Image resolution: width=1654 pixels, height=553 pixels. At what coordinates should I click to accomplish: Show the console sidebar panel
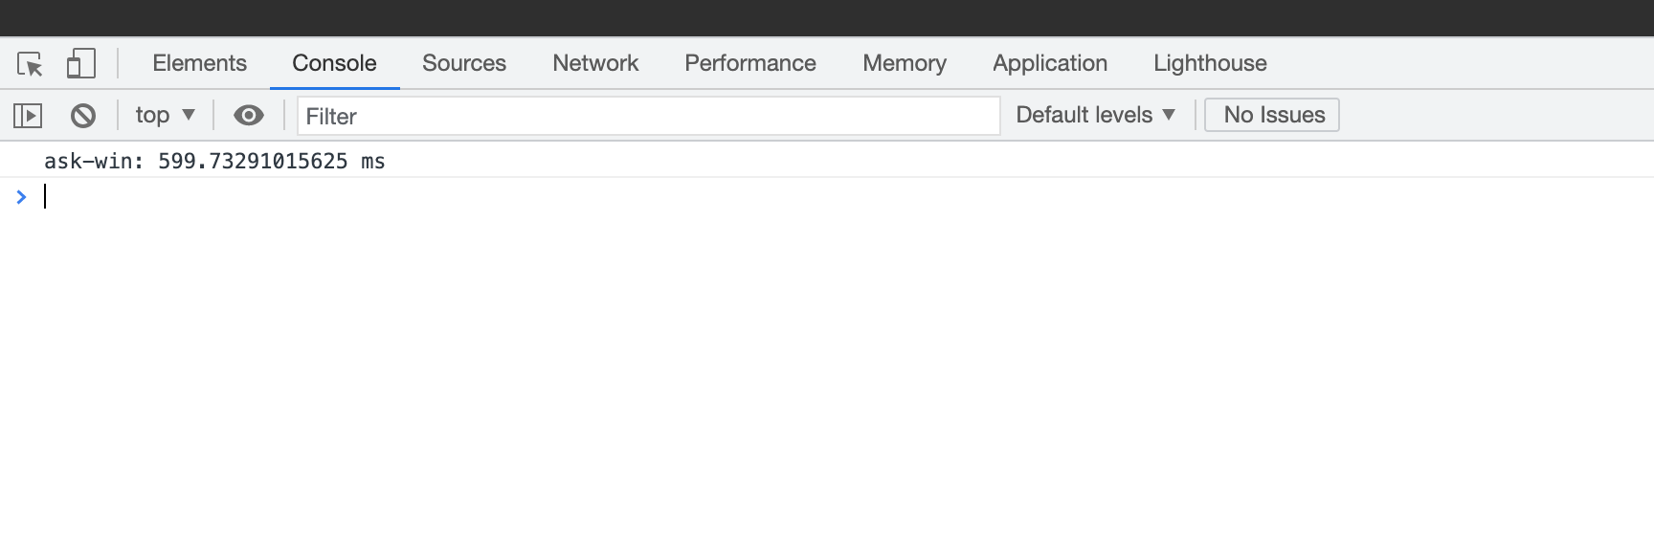pyautogui.click(x=28, y=116)
